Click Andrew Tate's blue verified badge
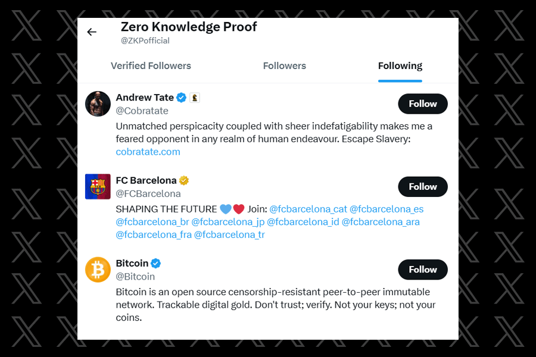 point(182,98)
